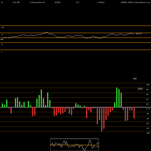The height and width of the screenshot is (151, 151).
Task: Click the RSI value label 63.81
Action: tap(139, 34)
